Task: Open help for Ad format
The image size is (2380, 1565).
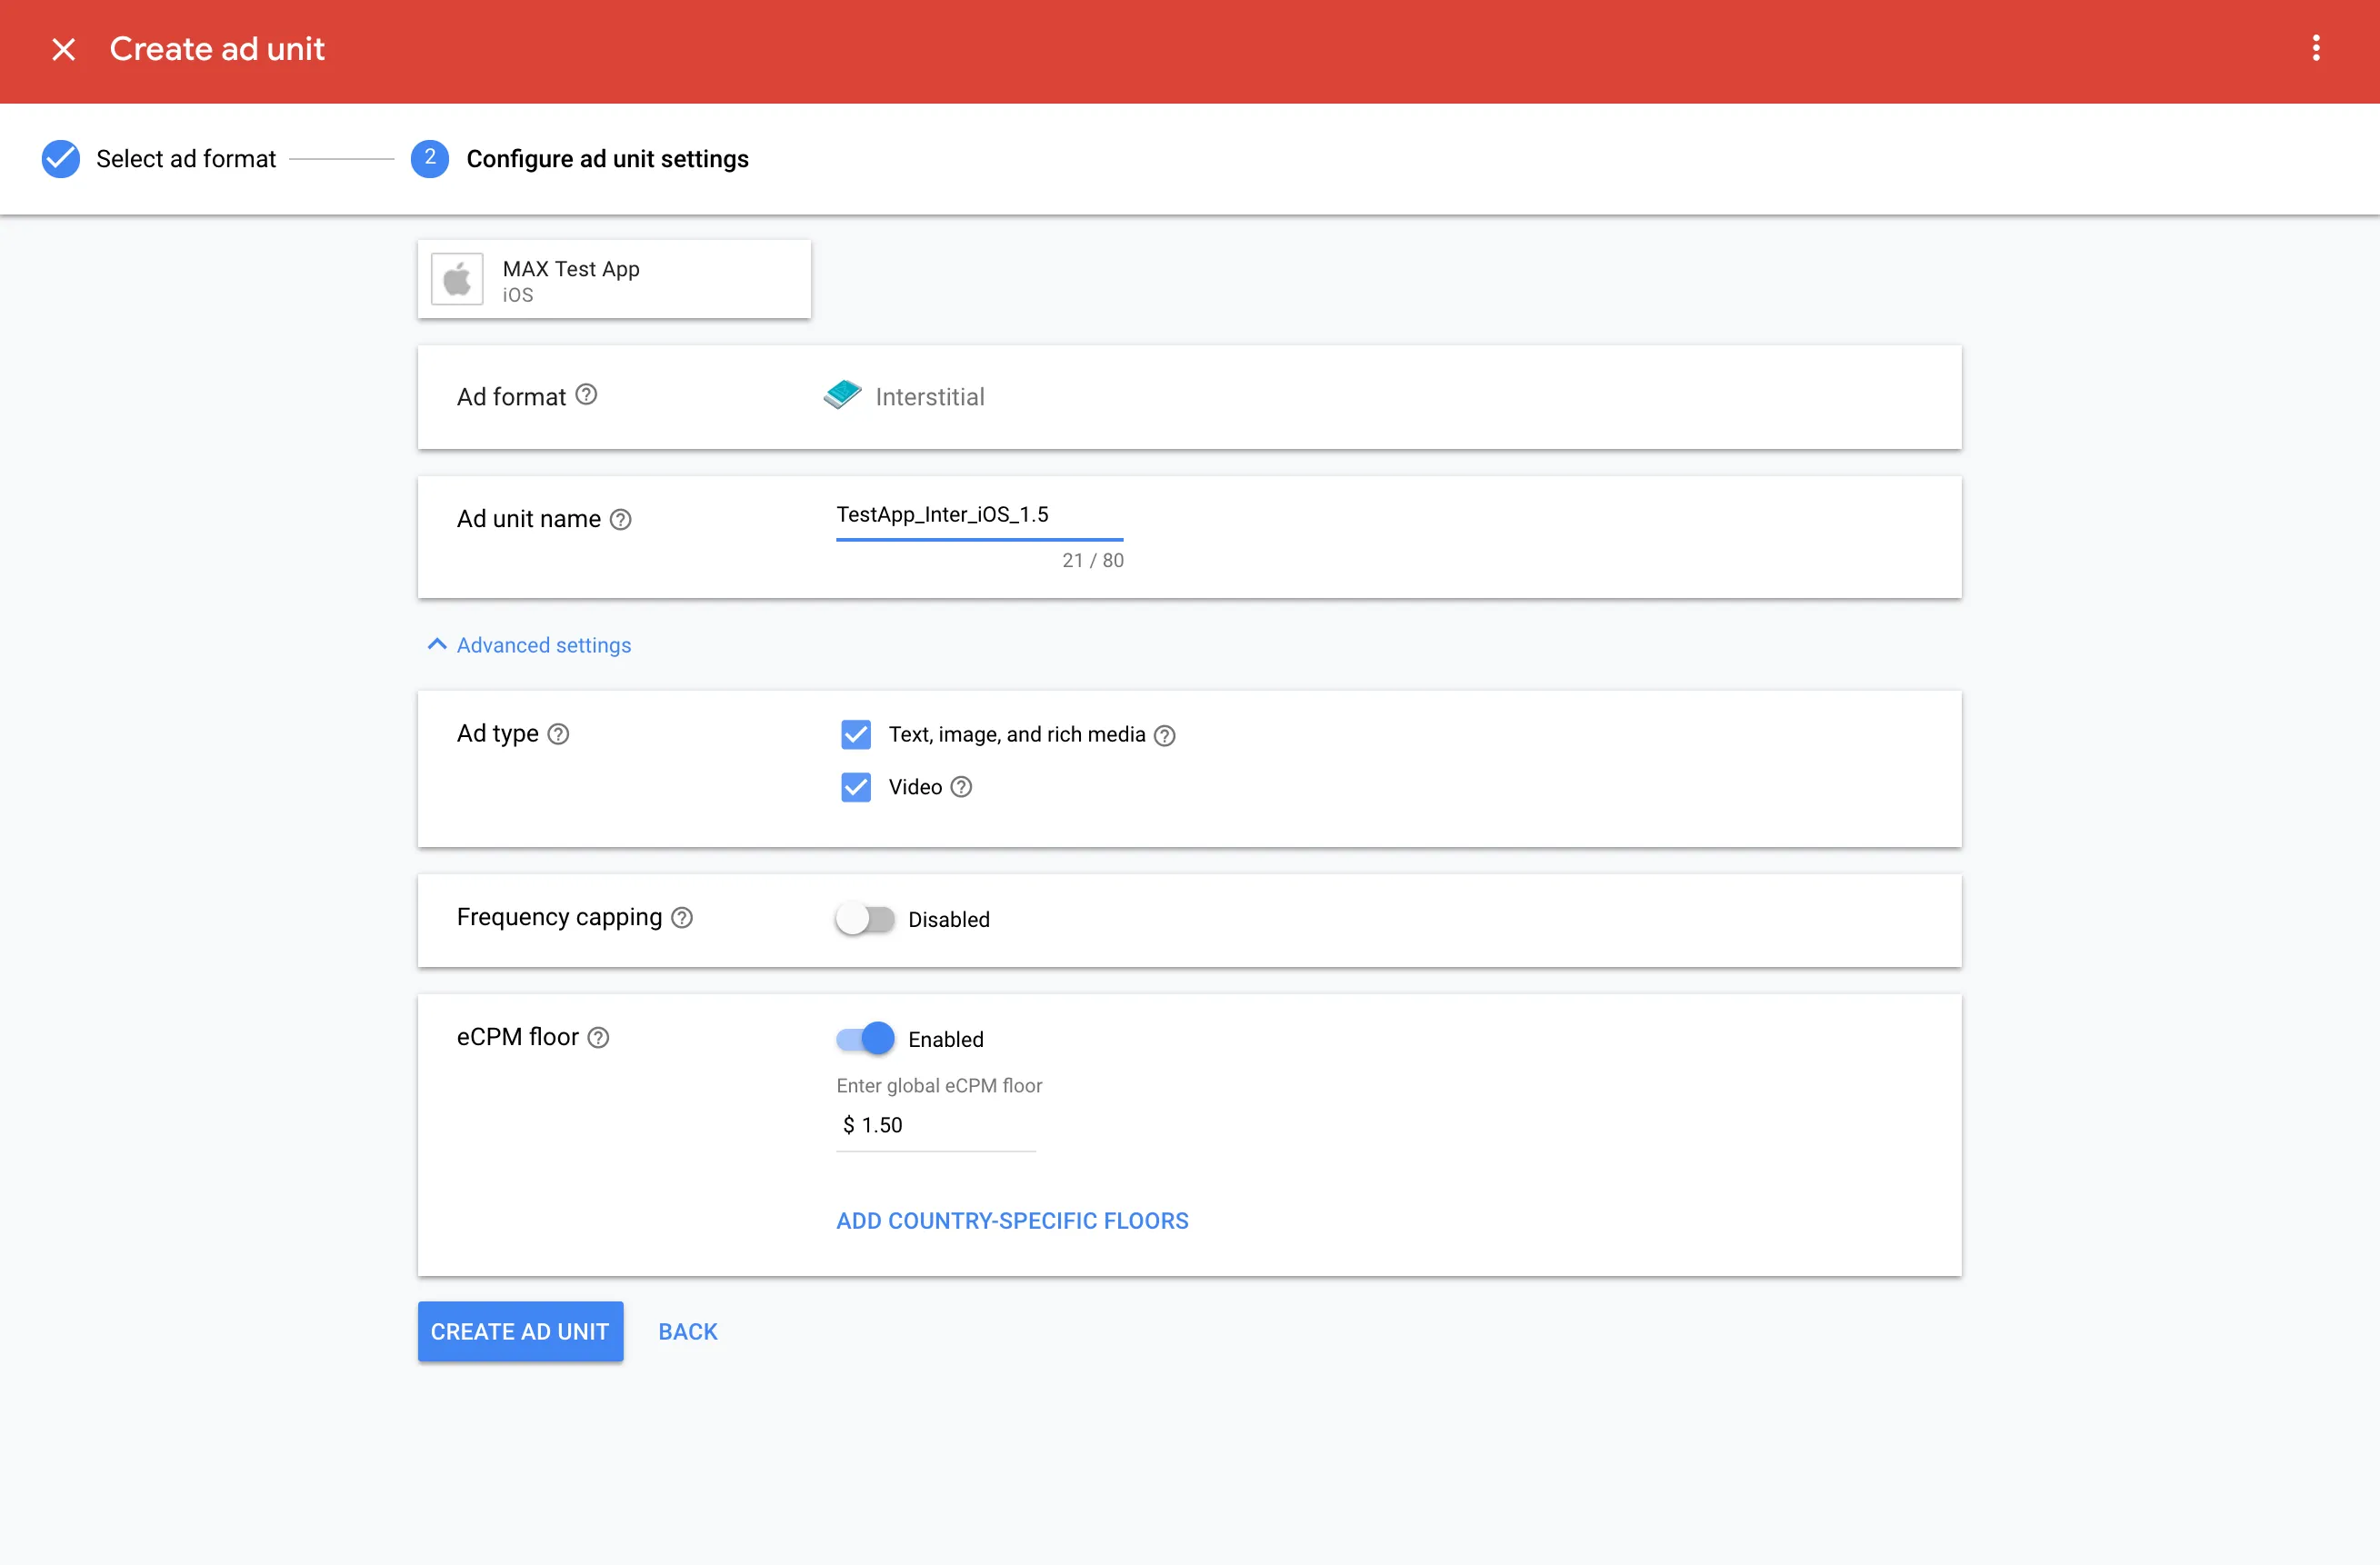Action: [x=587, y=395]
